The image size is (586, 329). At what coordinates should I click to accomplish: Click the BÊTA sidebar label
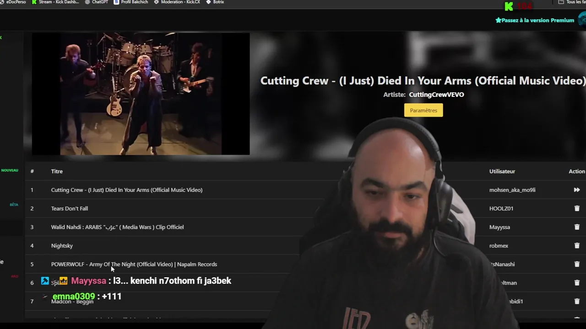coord(14,205)
